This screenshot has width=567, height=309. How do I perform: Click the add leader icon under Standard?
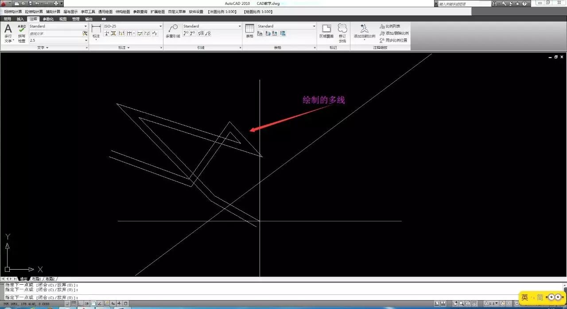(x=186, y=33)
